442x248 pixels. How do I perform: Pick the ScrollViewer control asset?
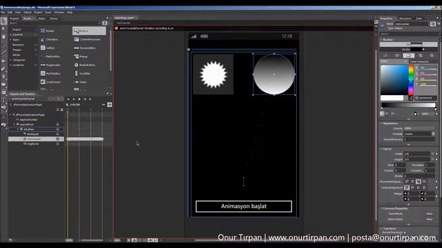pos(50,82)
